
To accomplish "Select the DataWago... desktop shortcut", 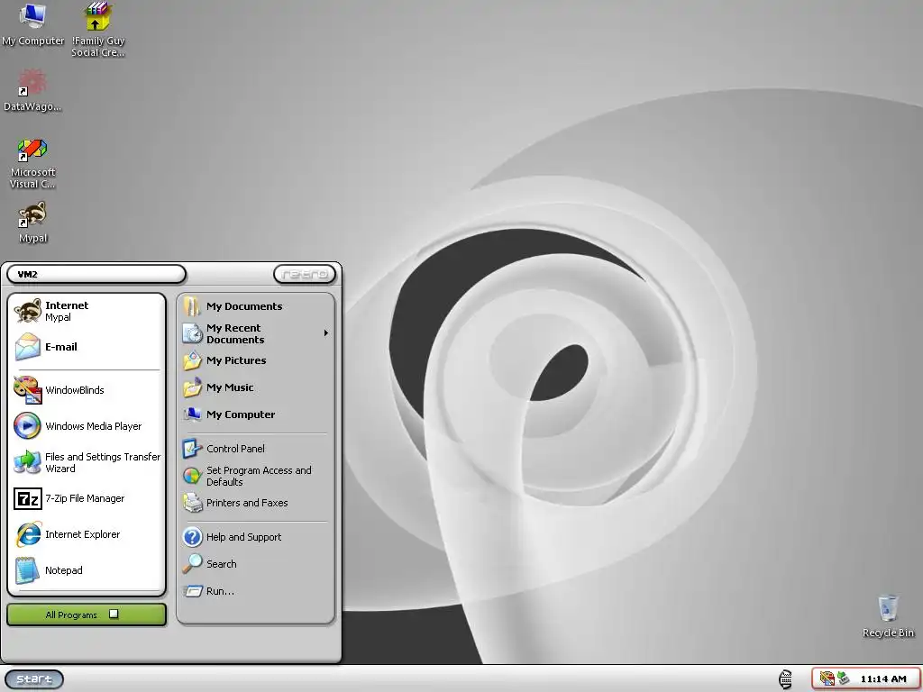I will click(x=32, y=90).
